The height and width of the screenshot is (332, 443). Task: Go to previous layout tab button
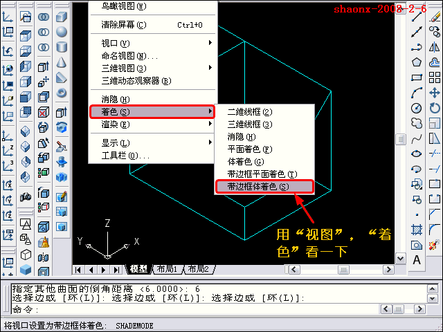91,270
